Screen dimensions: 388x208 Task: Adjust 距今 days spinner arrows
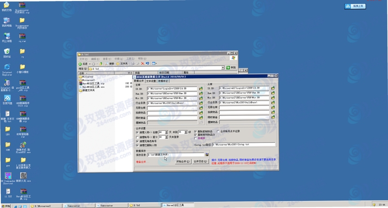(166, 137)
